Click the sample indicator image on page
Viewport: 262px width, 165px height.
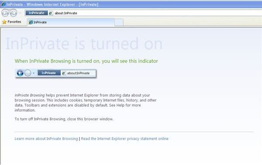click(x=56, y=73)
